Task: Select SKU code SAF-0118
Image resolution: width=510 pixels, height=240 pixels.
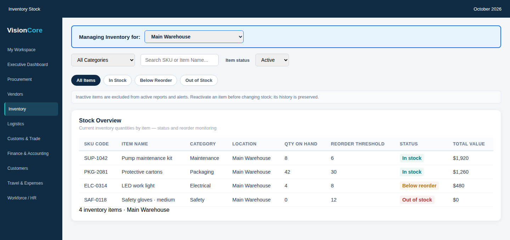Action: [x=95, y=200]
